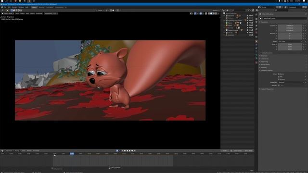
Task: Enable the In Front checkbox
Action: [x=279, y=79]
